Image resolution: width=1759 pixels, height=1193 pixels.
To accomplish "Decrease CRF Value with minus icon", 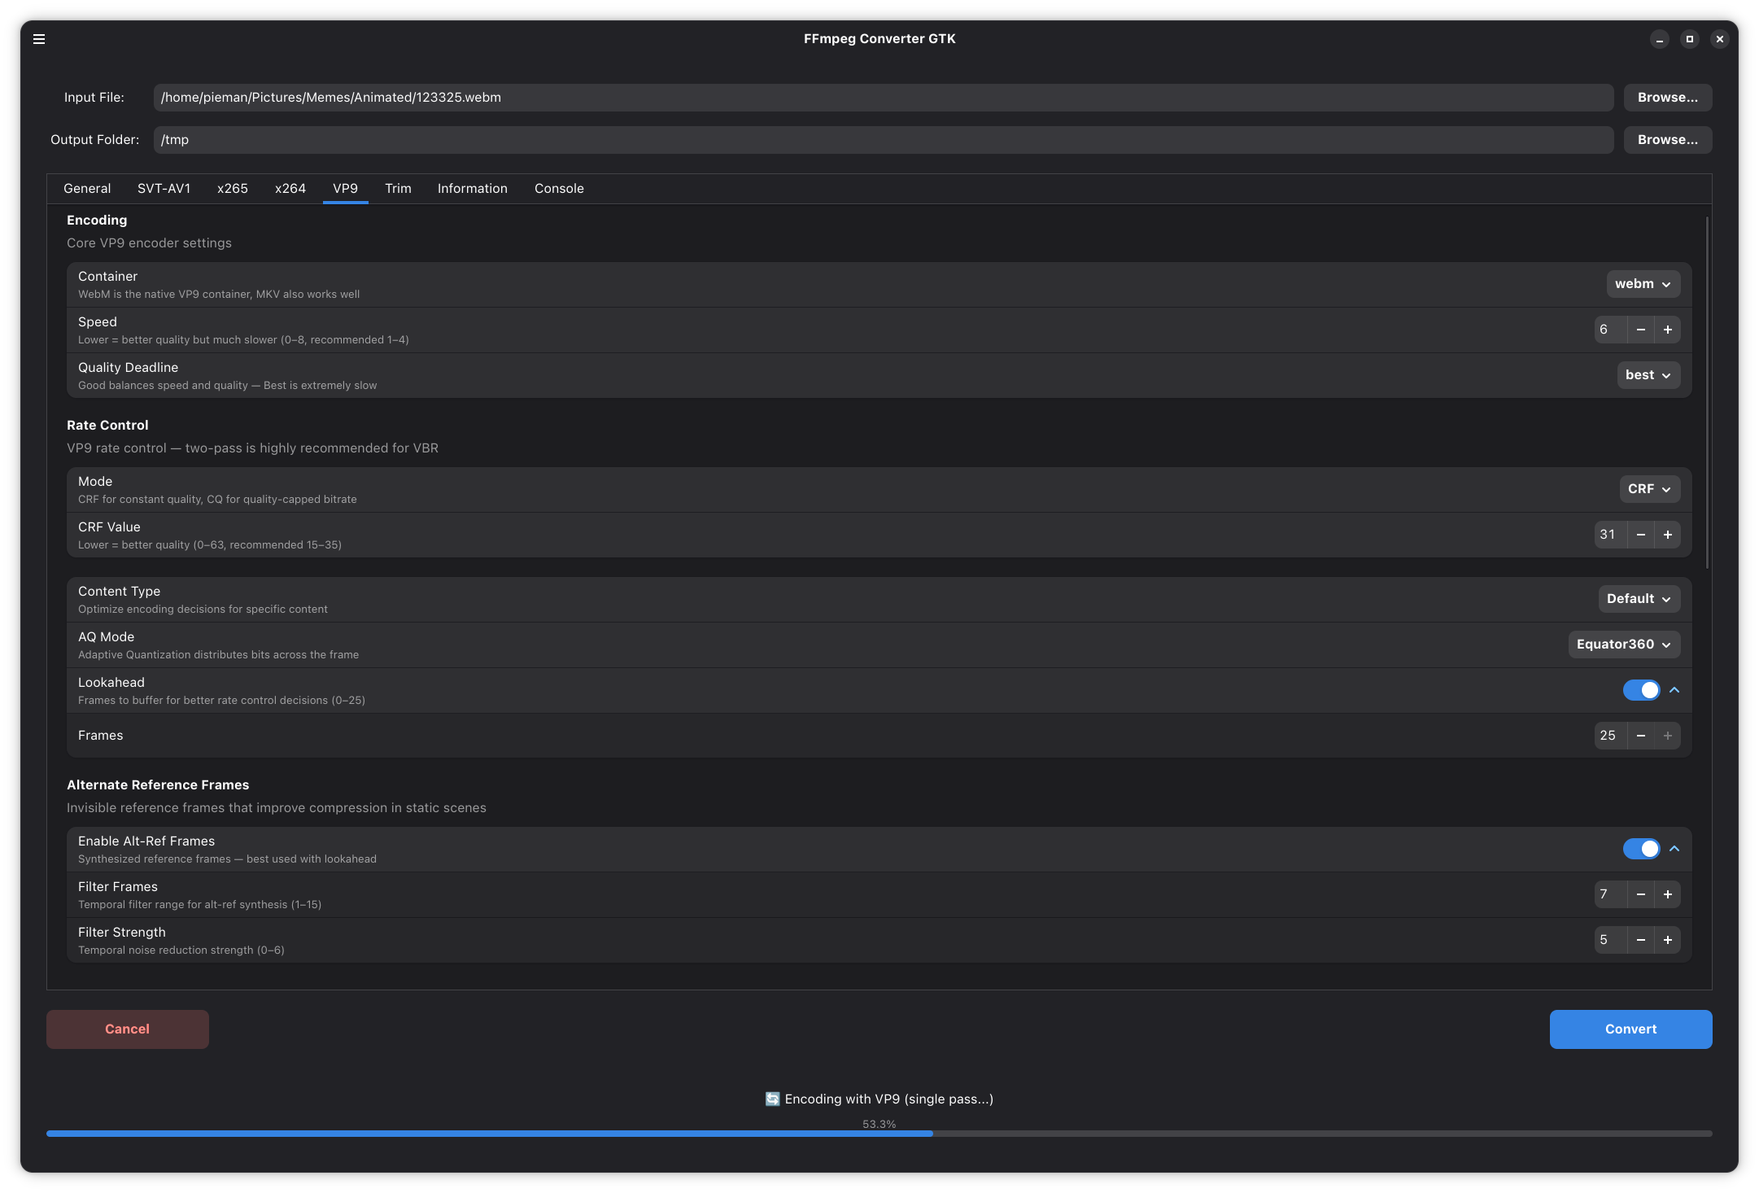I will coord(1641,535).
